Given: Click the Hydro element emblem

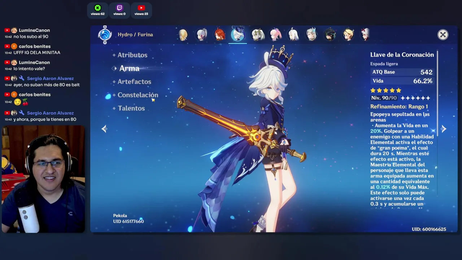Looking at the screenshot, I should click(105, 35).
